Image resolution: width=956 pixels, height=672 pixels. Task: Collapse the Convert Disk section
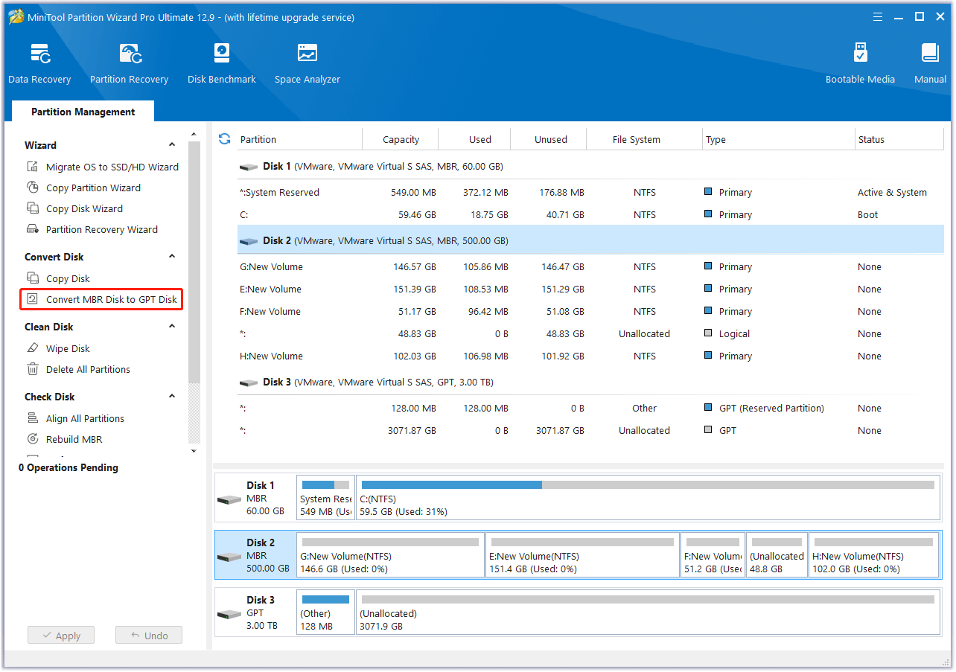click(172, 257)
